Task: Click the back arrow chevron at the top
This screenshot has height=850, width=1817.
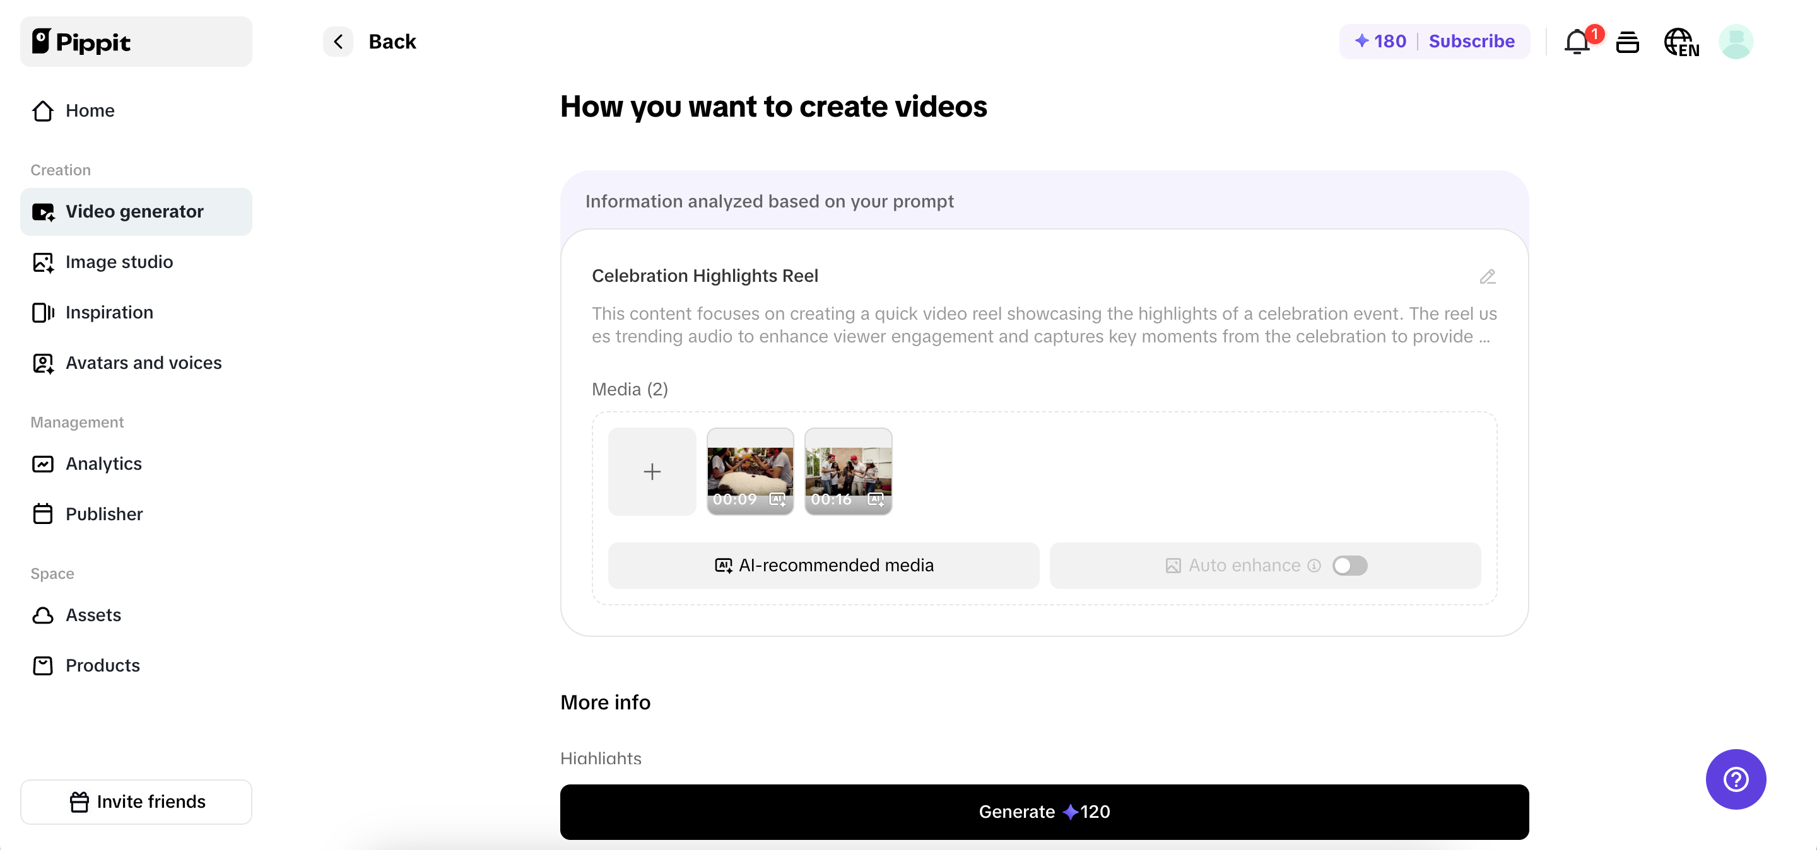Action: pos(338,42)
